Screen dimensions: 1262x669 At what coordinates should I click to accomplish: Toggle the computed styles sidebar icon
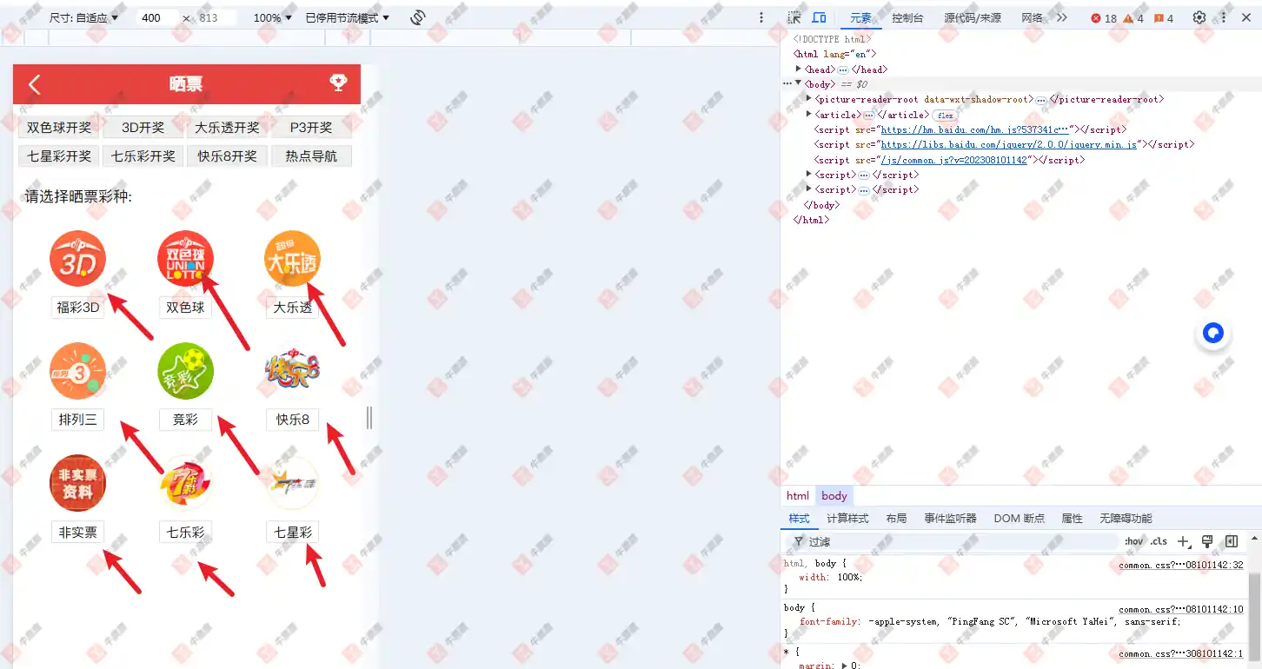pos(1231,541)
